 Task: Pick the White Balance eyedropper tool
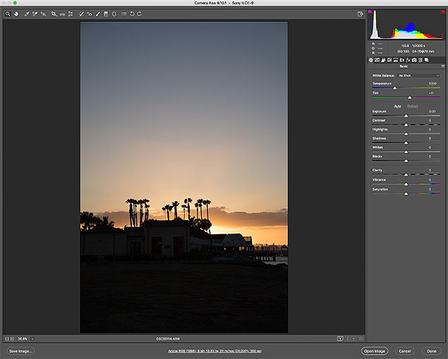[x=26, y=13]
